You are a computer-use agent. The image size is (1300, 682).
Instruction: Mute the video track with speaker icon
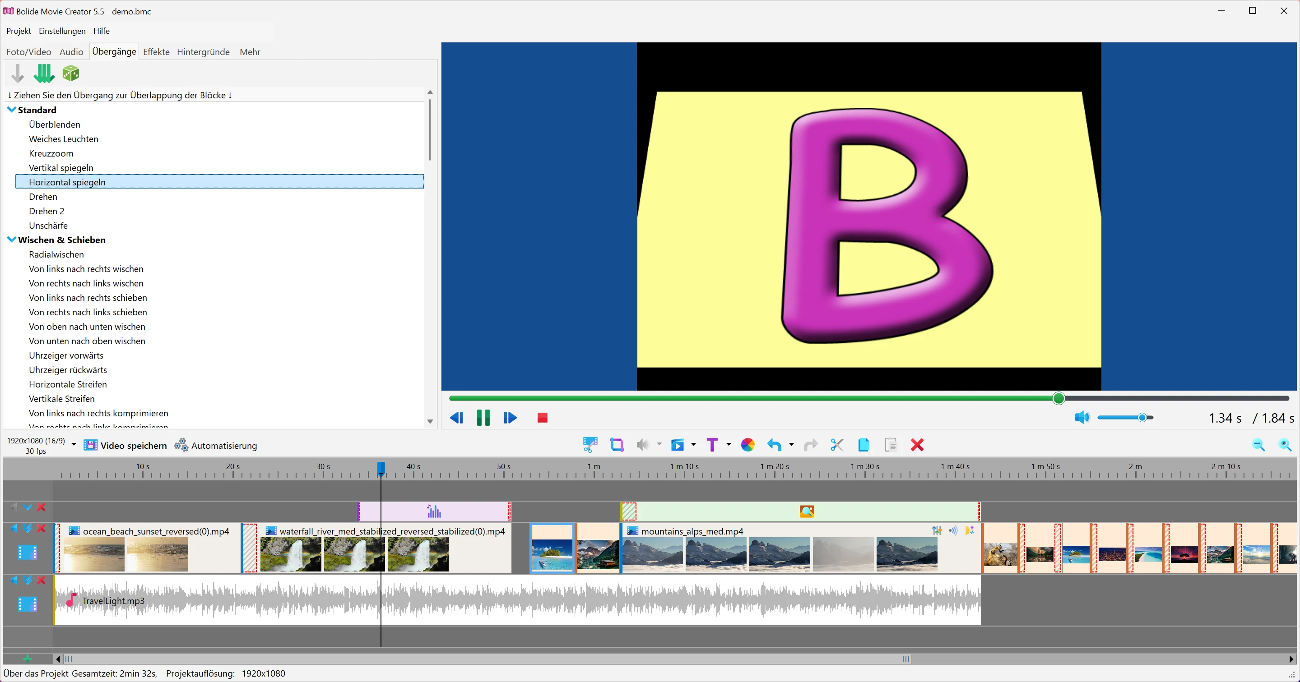[x=14, y=528]
